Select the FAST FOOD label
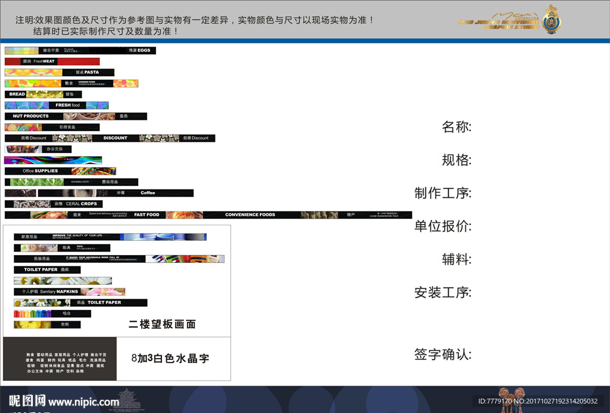Screen dimensions: 610x413 (x=147, y=215)
